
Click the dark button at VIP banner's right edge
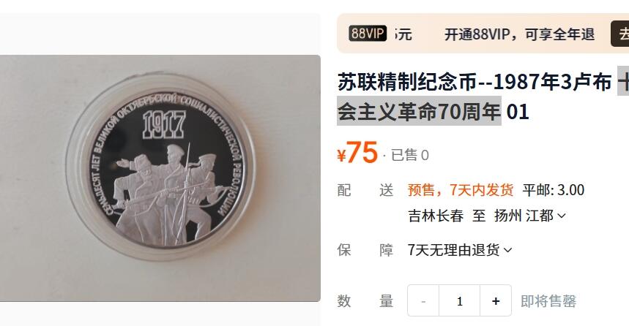pos(620,34)
